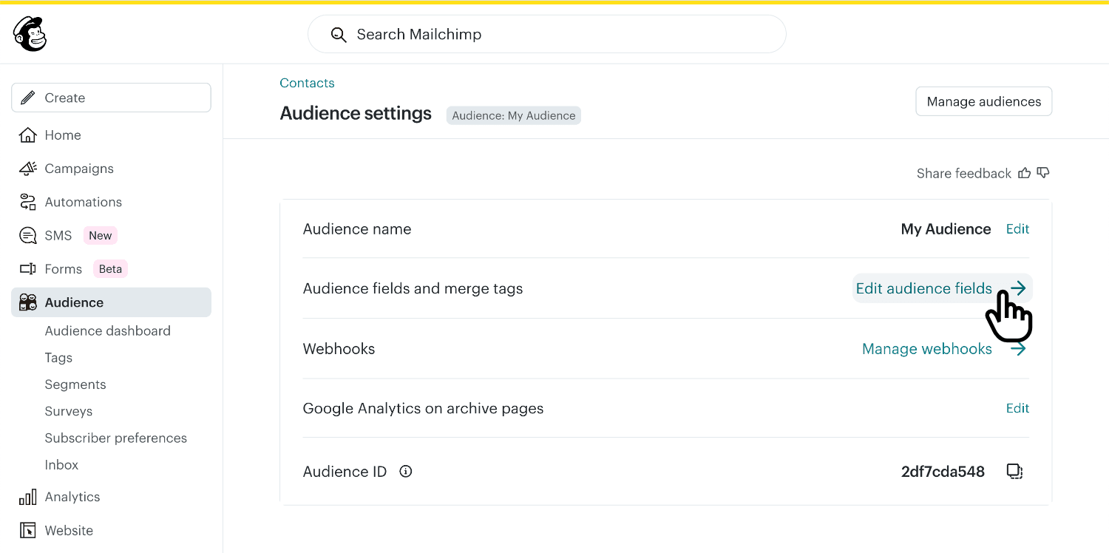Click the Mailchimp Freddie logo
Screen dimensions: 1109x553
click(x=30, y=34)
